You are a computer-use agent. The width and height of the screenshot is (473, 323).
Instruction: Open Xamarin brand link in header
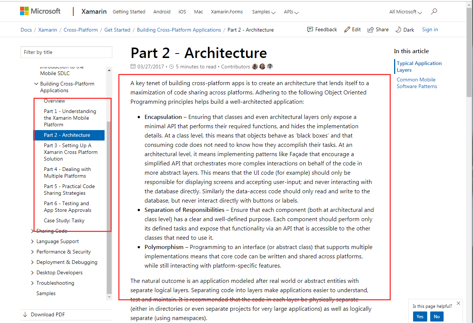click(94, 12)
